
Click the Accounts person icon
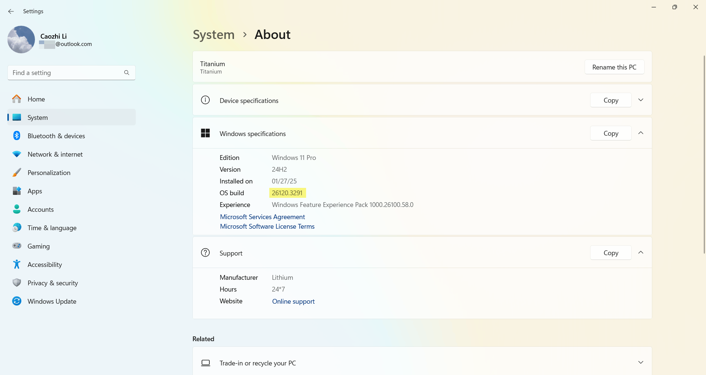click(17, 209)
